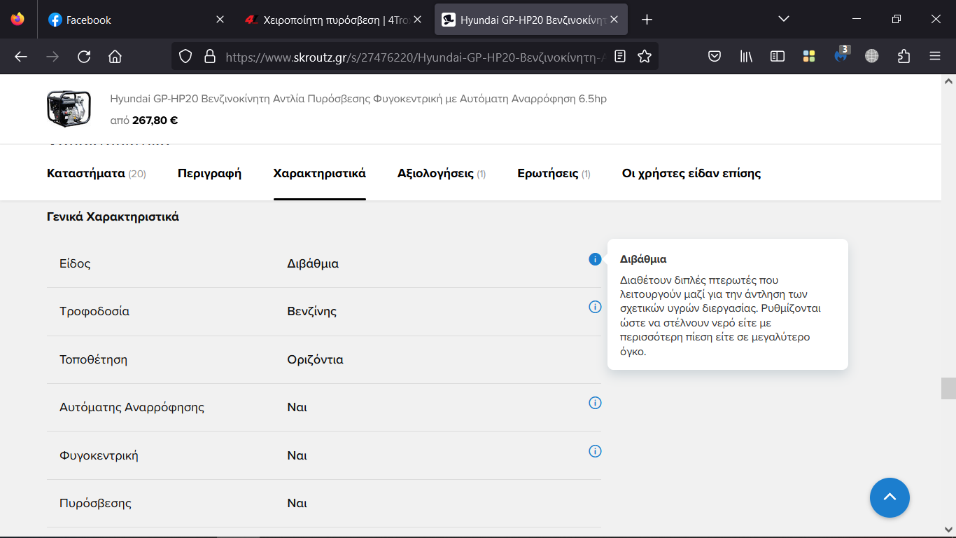956x538 pixels.
Task: Click the Διβάθμια value in the Είδος row
Action: tap(313, 263)
